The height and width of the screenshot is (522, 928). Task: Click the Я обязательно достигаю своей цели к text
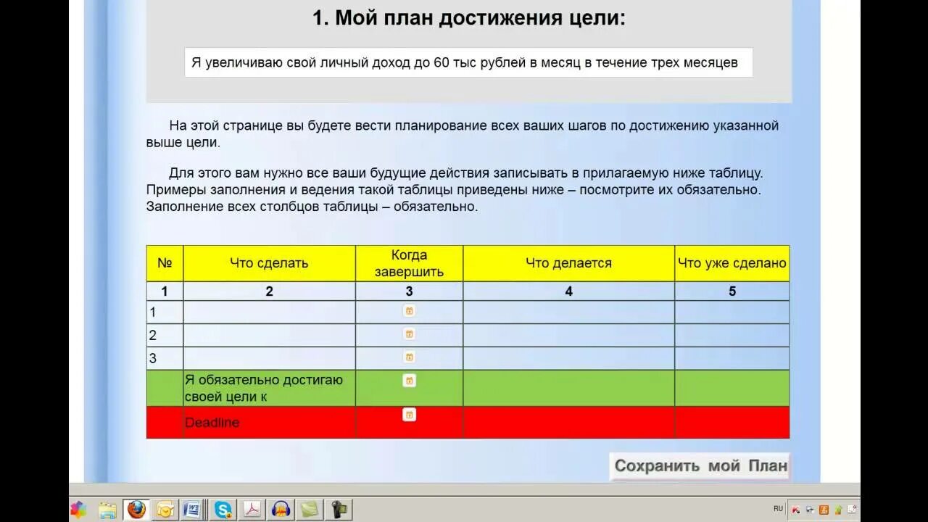(x=264, y=389)
